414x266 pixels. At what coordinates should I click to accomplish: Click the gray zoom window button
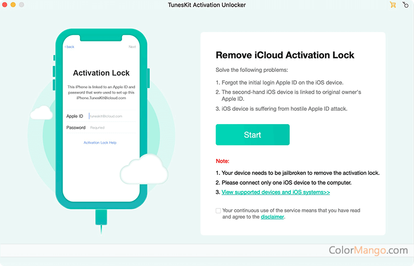[22, 5]
